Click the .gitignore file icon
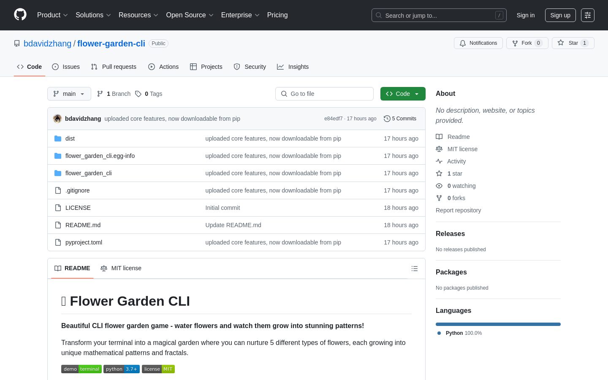 pos(58,190)
